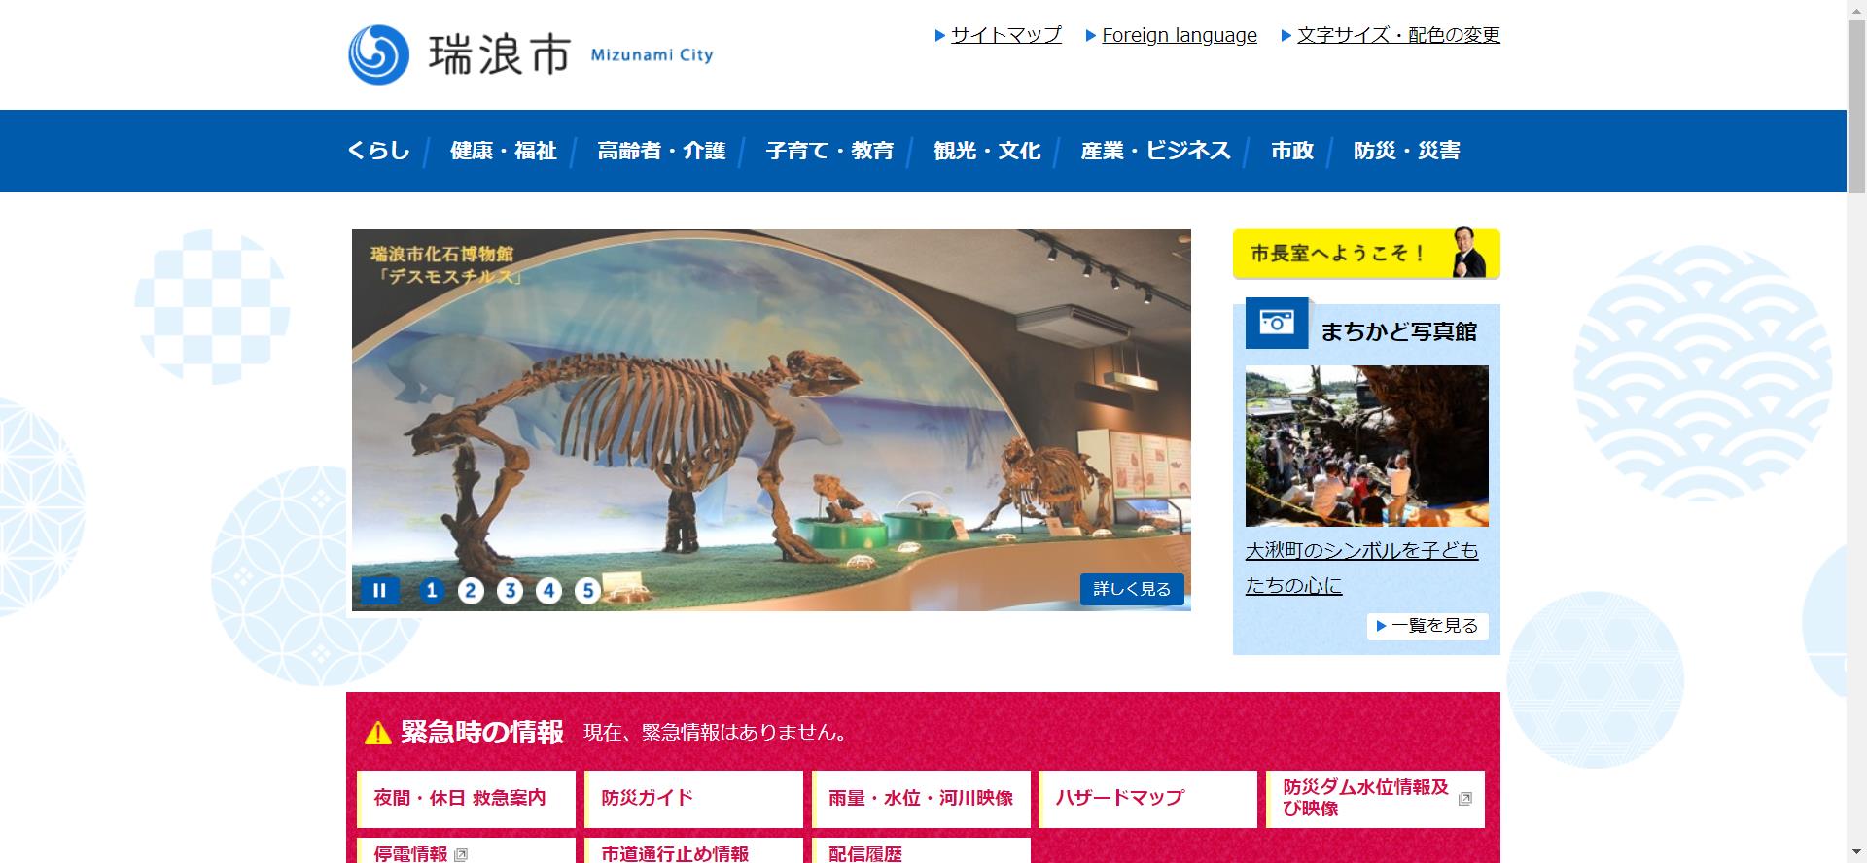Open ハザードマップ

point(1148,799)
